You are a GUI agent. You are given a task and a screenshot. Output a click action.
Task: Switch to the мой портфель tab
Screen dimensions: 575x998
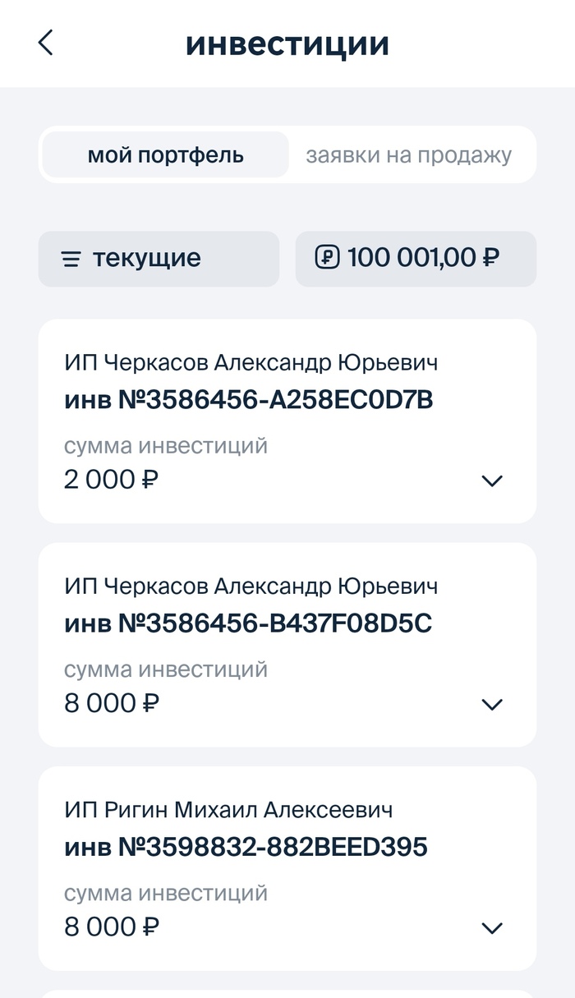coord(165,155)
